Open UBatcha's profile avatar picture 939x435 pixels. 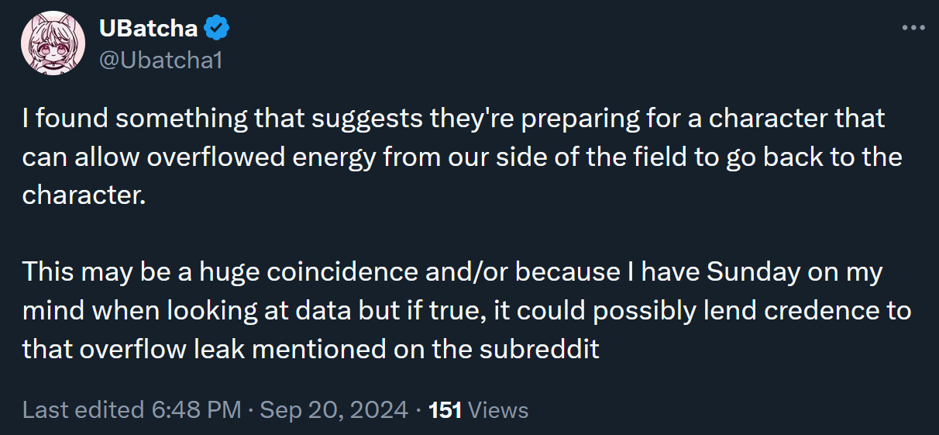click(x=53, y=43)
